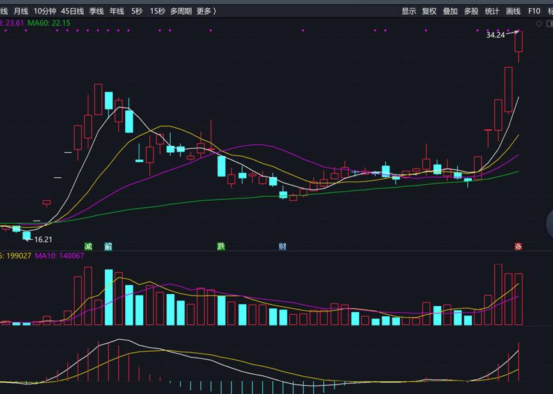The height and width of the screenshot is (394, 553).
Task: Click the blue 财 event marker
Action: click(x=282, y=246)
